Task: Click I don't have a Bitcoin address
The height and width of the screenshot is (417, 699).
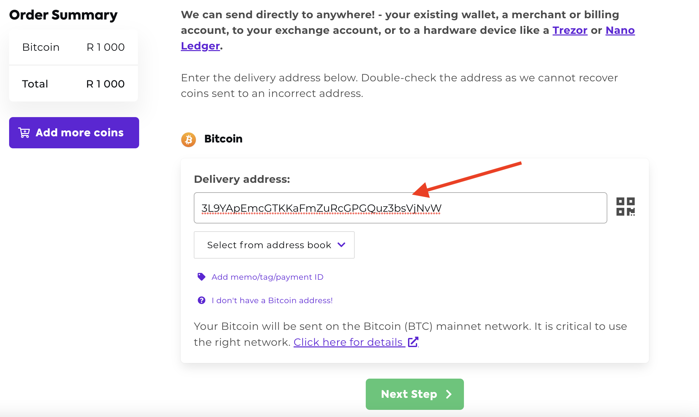Action: (272, 300)
